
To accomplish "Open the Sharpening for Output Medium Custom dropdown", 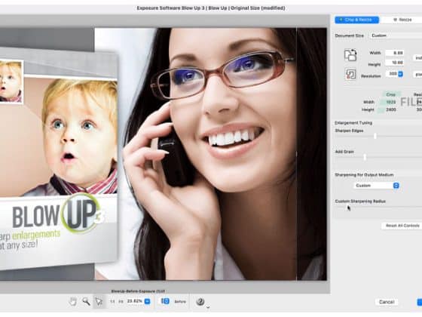I will click(376, 186).
